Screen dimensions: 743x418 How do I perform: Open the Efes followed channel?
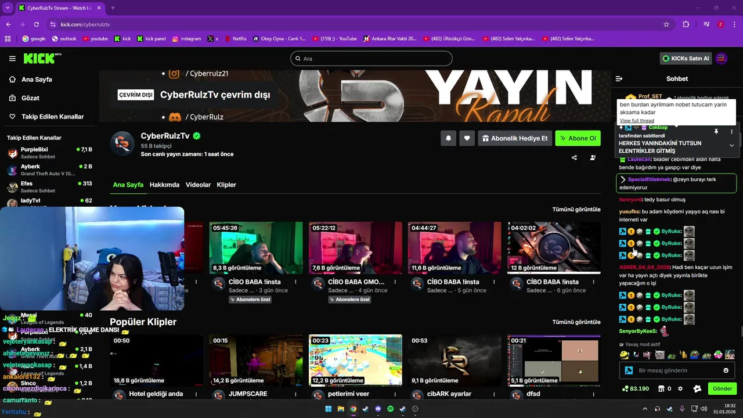point(49,186)
